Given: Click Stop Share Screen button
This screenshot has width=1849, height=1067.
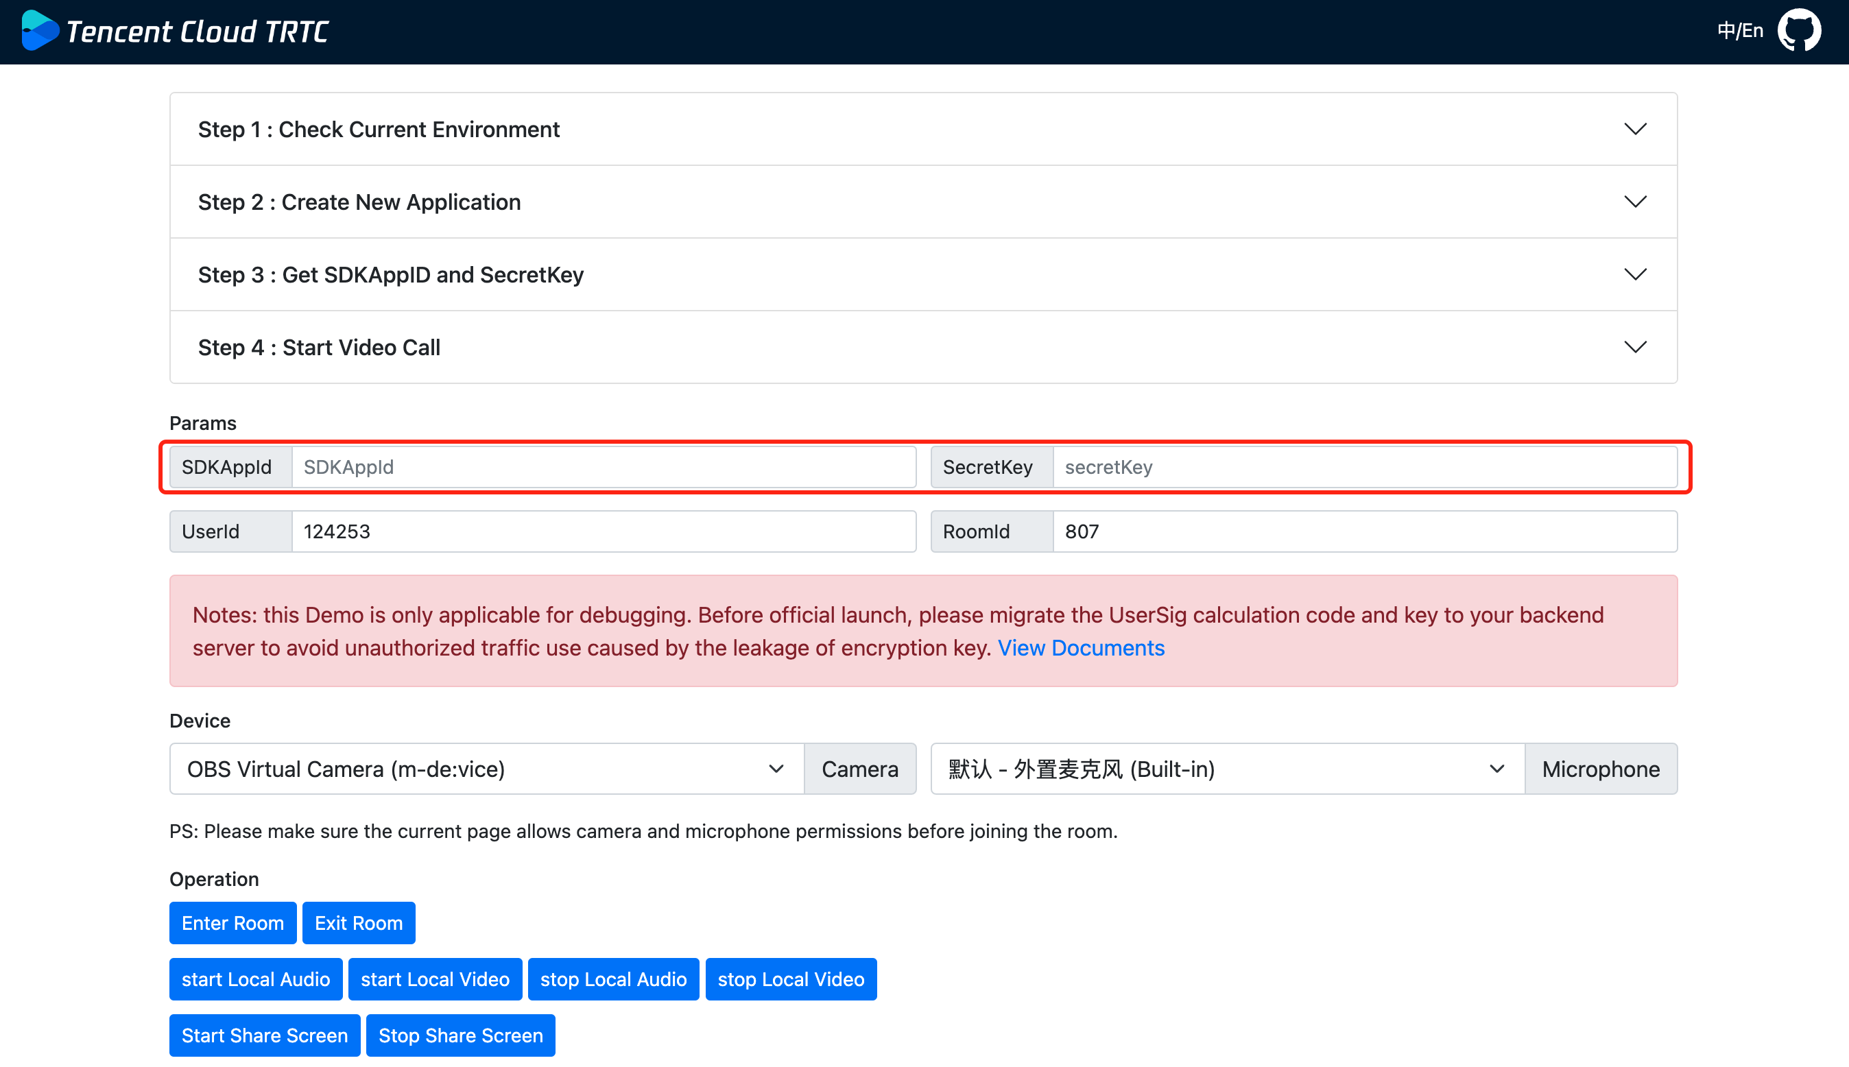Looking at the screenshot, I should tap(460, 1035).
